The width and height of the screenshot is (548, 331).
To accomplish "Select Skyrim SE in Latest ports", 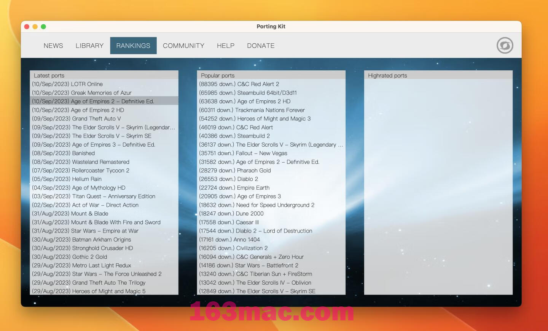I will pos(104,136).
